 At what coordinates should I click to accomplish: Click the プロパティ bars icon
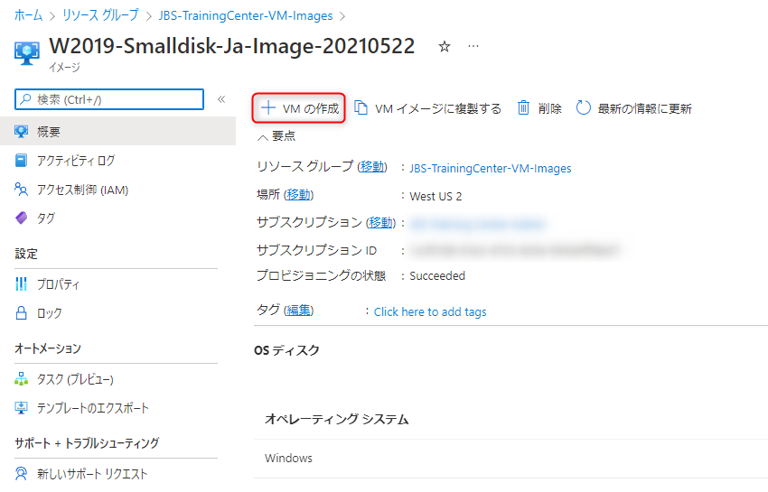[21, 284]
